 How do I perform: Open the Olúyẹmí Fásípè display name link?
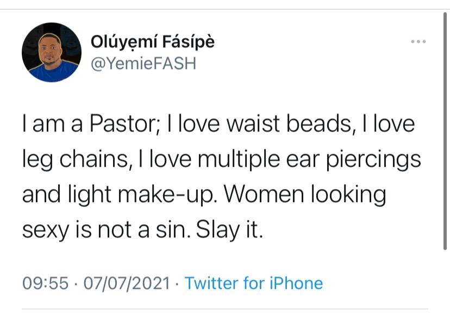coord(153,42)
